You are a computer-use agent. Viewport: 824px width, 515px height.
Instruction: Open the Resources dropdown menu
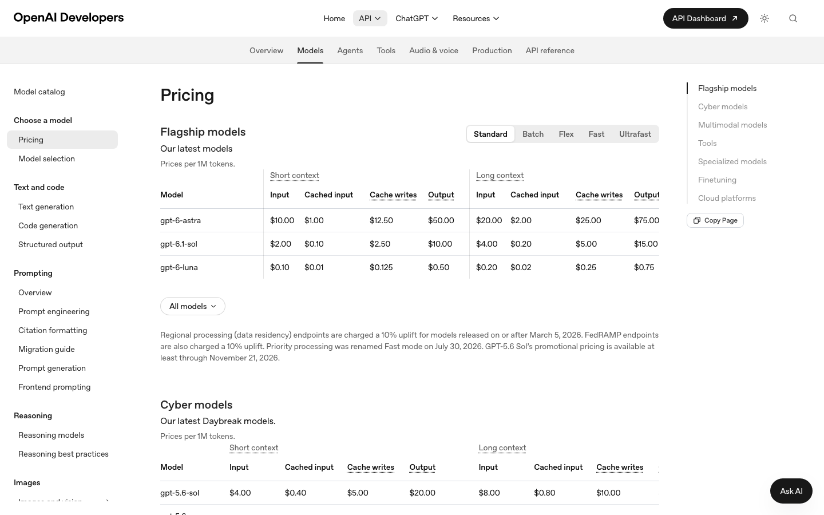[476, 18]
